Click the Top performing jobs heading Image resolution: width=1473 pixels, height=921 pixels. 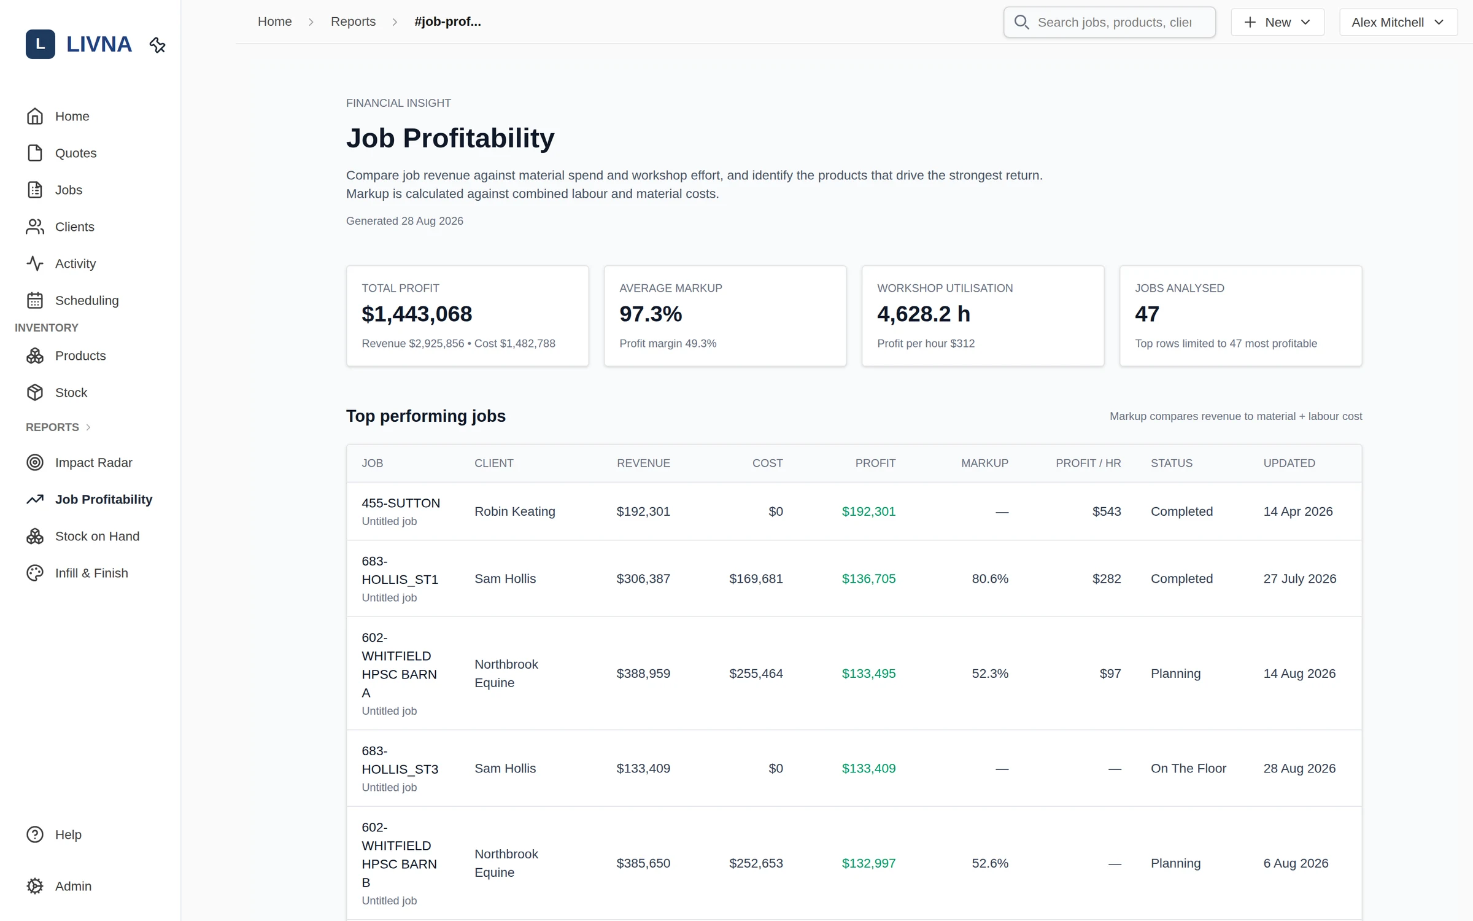point(426,416)
